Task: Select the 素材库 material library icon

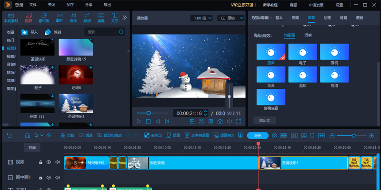Action: (44, 18)
